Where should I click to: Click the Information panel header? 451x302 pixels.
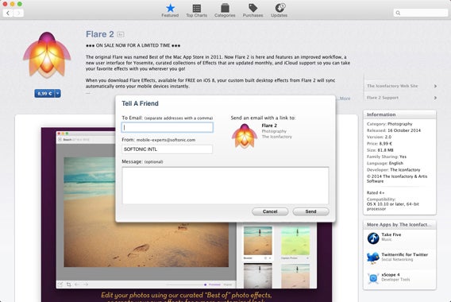pyautogui.click(x=399, y=114)
